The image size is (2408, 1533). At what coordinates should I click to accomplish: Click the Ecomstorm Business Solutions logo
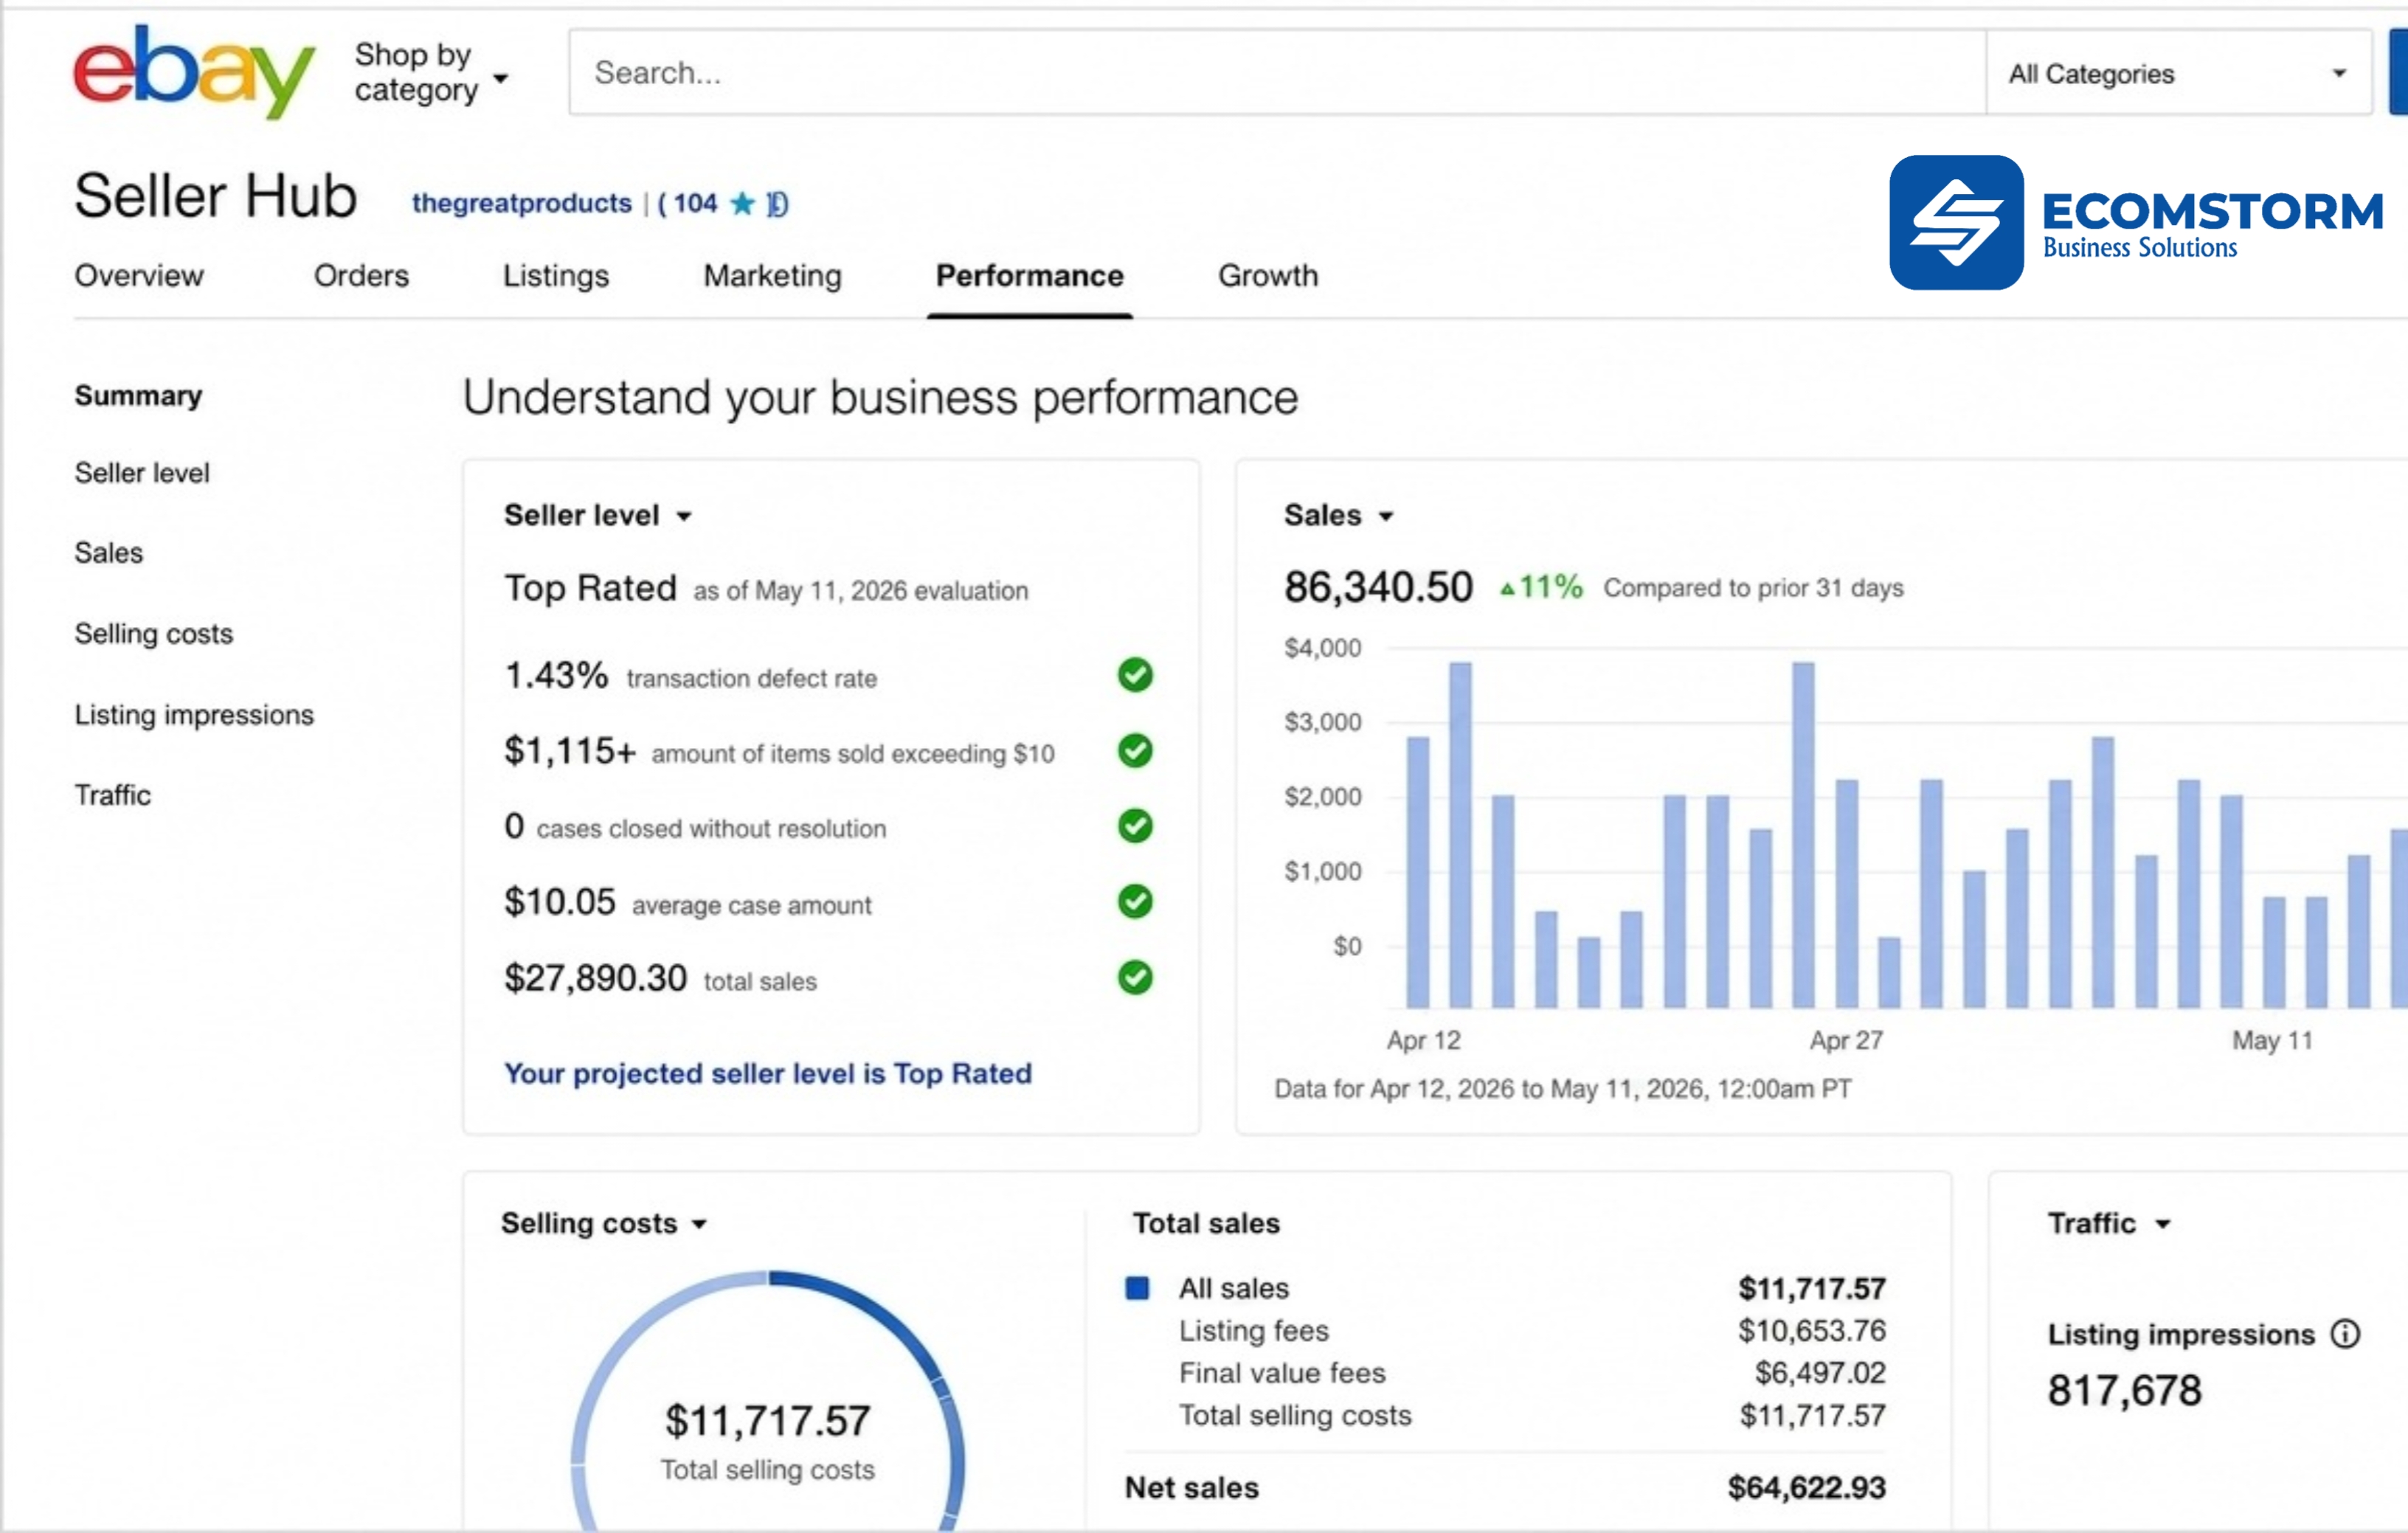2137,222
